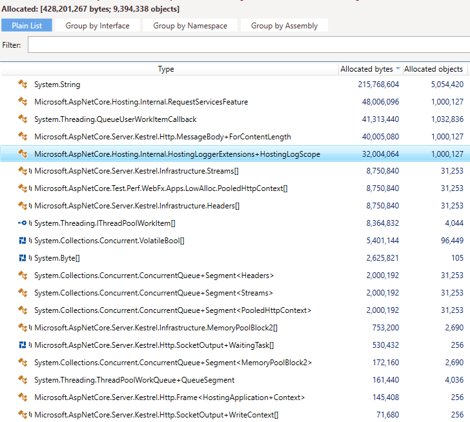This screenshot has height=422, width=470.
Task: Switch to Group by Interface tab
Action: [97, 25]
